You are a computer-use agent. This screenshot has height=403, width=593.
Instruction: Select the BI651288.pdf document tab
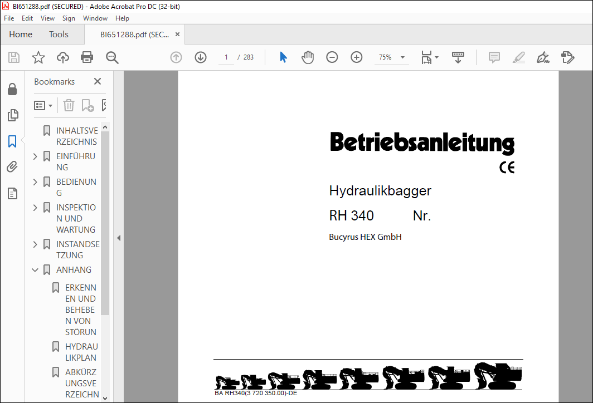(134, 35)
